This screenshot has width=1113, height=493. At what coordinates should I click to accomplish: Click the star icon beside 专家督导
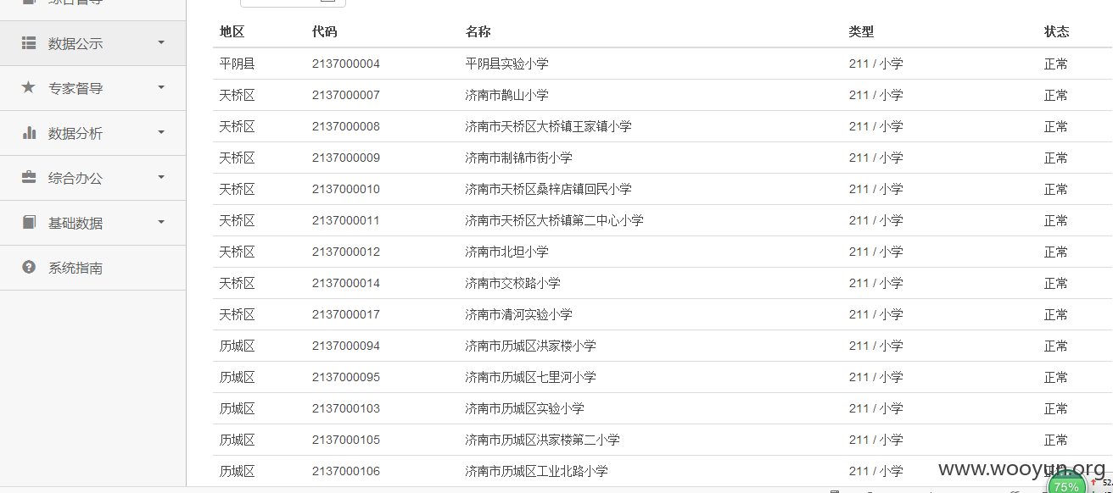coord(29,87)
